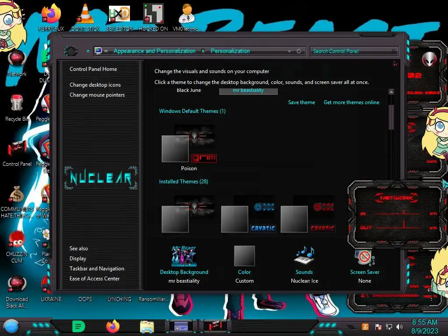The height and width of the screenshot is (336, 448).
Task: Click the themes list scroll-up arrow
Action: pyautogui.click(x=391, y=92)
